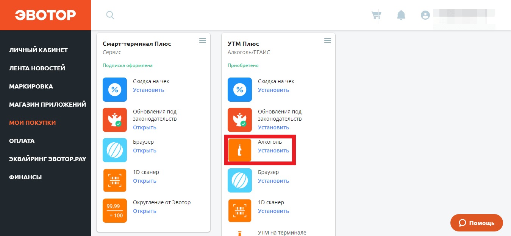Viewport: 511px width, 236px height.
Task: Open Оплата section
Action: click(x=22, y=141)
